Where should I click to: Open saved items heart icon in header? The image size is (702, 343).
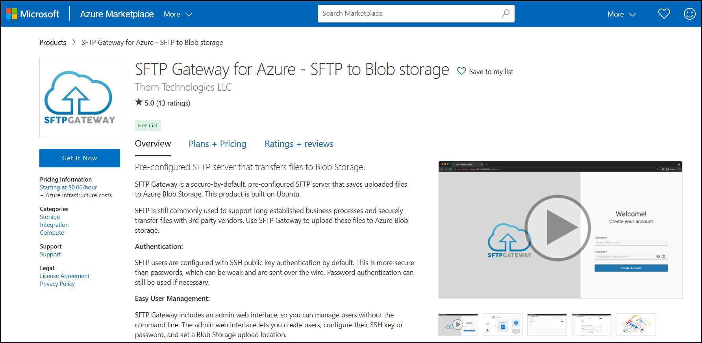click(x=664, y=14)
